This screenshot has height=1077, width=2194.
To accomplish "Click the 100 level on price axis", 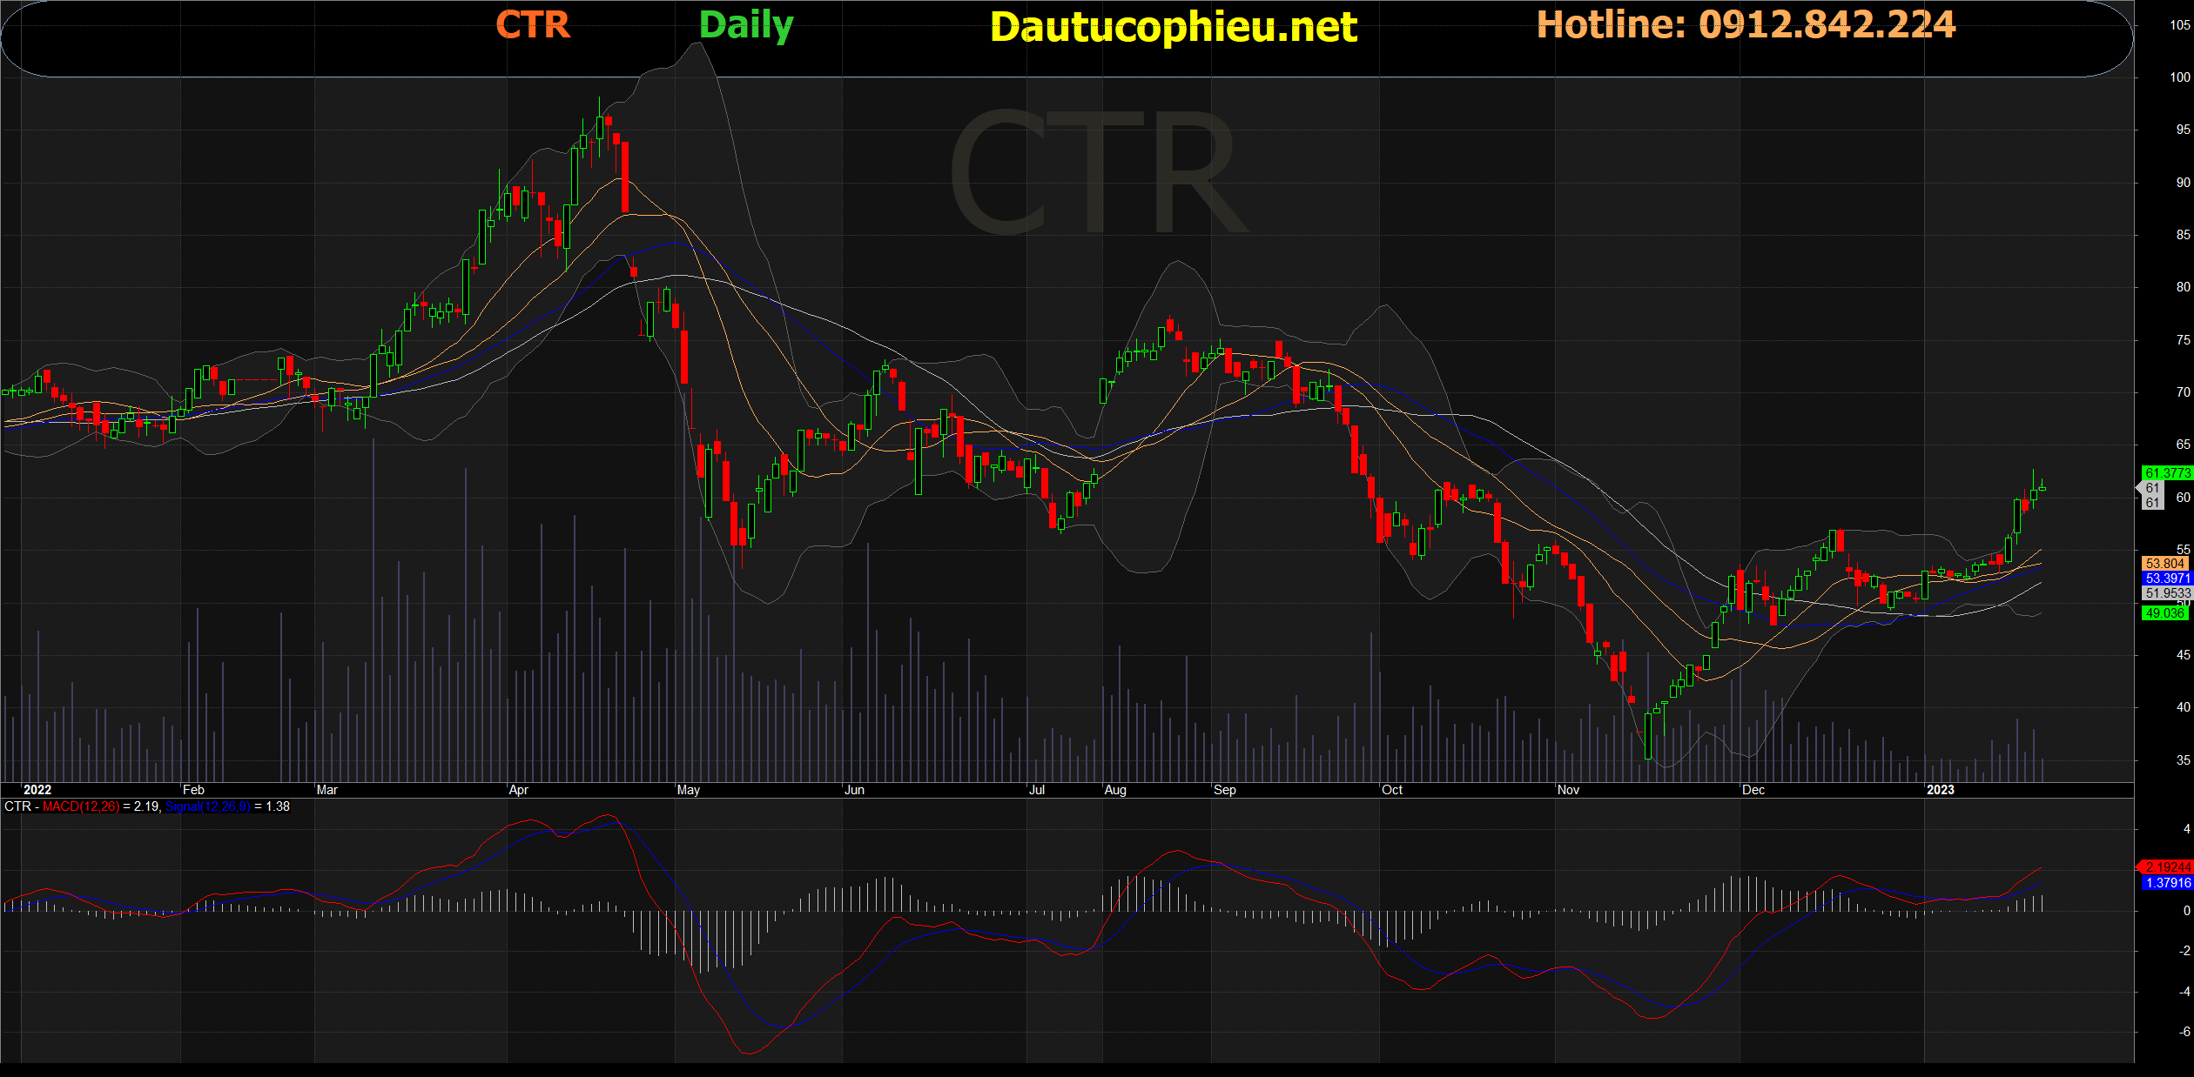I will 2179,77.
